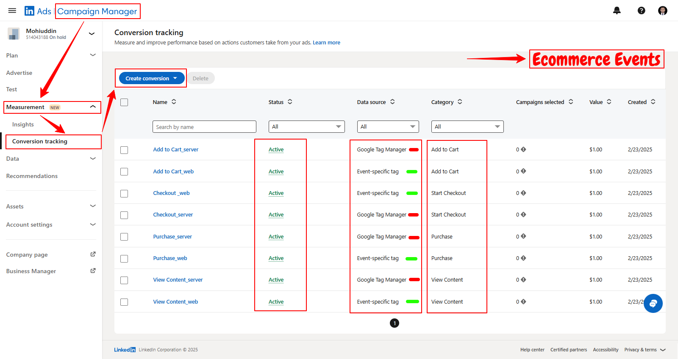Open the Category filter dropdown

coord(467,126)
